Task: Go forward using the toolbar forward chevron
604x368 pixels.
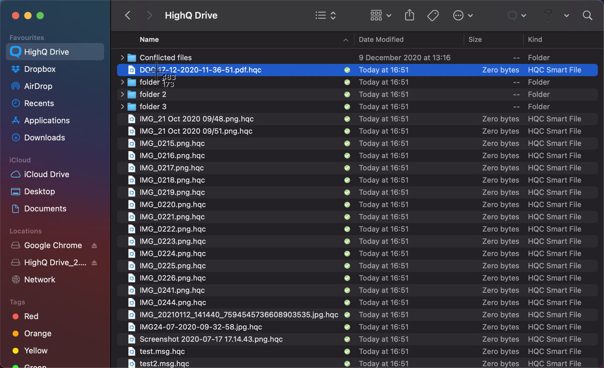Action: [150, 16]
